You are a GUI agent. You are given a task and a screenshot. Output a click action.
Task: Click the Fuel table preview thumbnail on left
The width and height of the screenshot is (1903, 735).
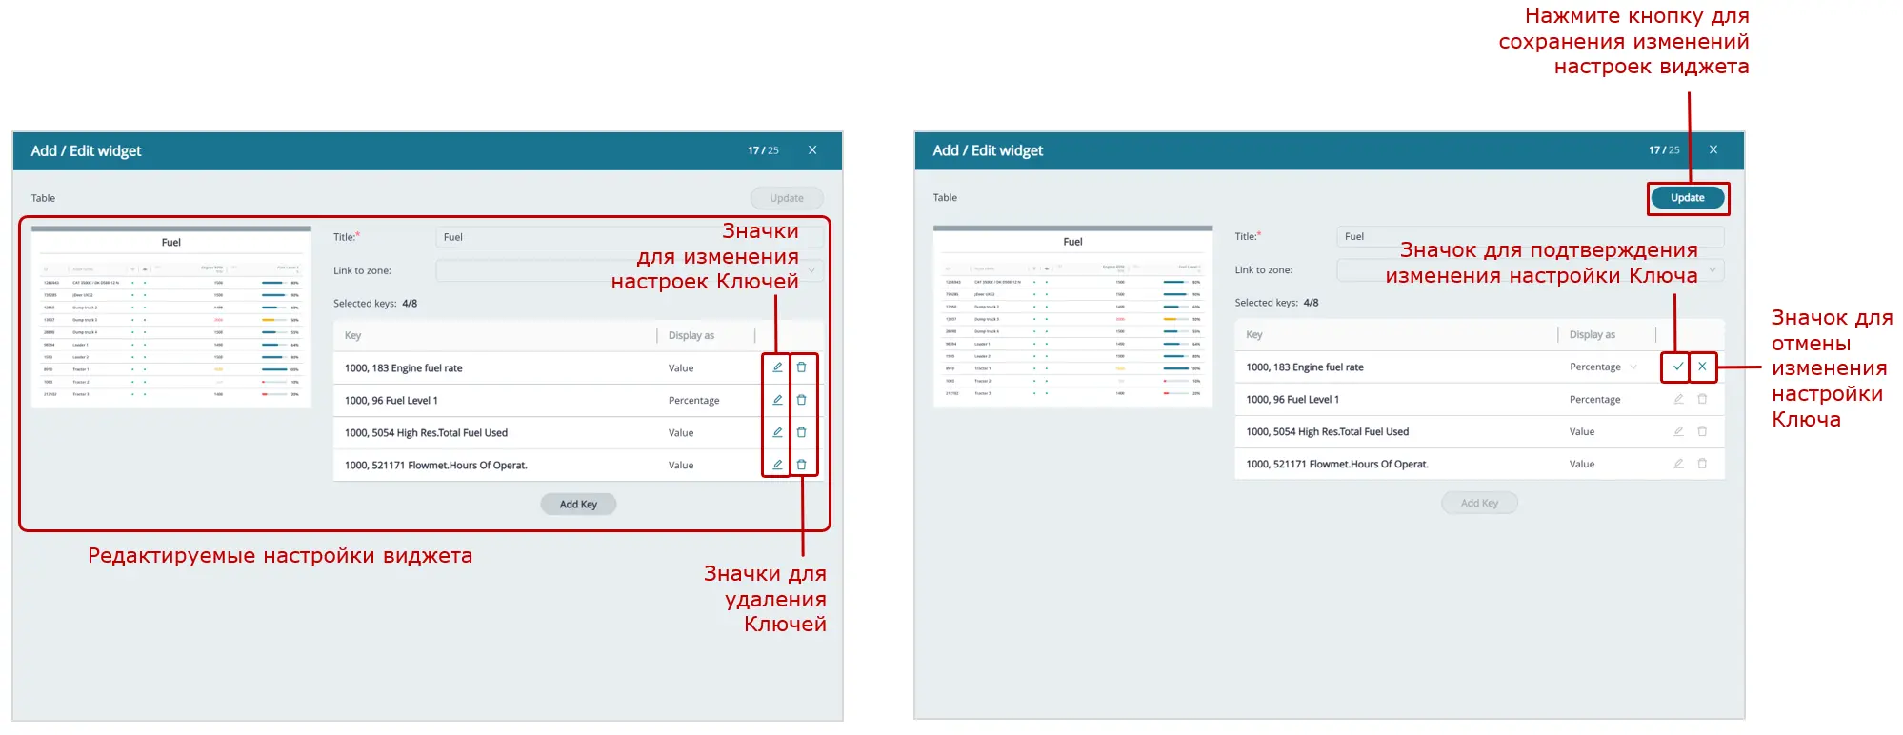[x=171, y=318]
